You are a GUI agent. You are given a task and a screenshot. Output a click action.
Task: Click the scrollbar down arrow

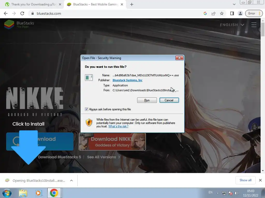(263, 171)
